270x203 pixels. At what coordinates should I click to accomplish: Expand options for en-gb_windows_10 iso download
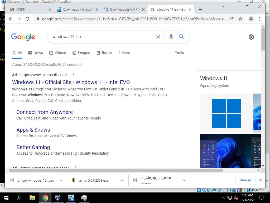(x=61, y=180)
